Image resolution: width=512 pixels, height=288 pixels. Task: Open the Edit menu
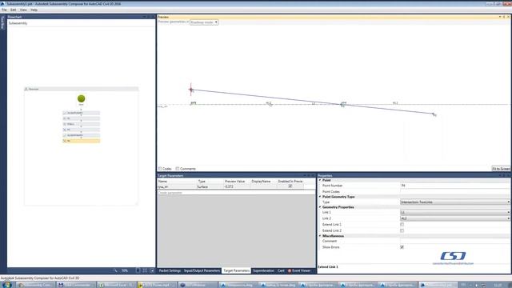[x=13, y=10]
